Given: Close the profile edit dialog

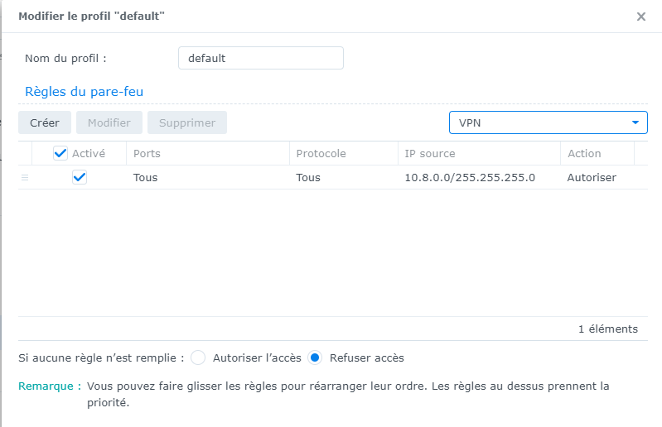Looking at the screenshot, I should pos(640,17).
